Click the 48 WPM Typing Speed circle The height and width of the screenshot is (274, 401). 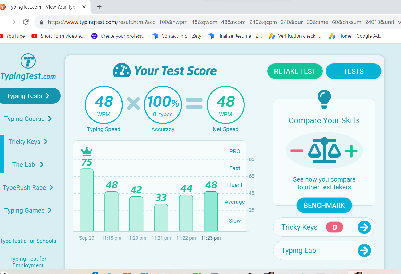(104, 105)
